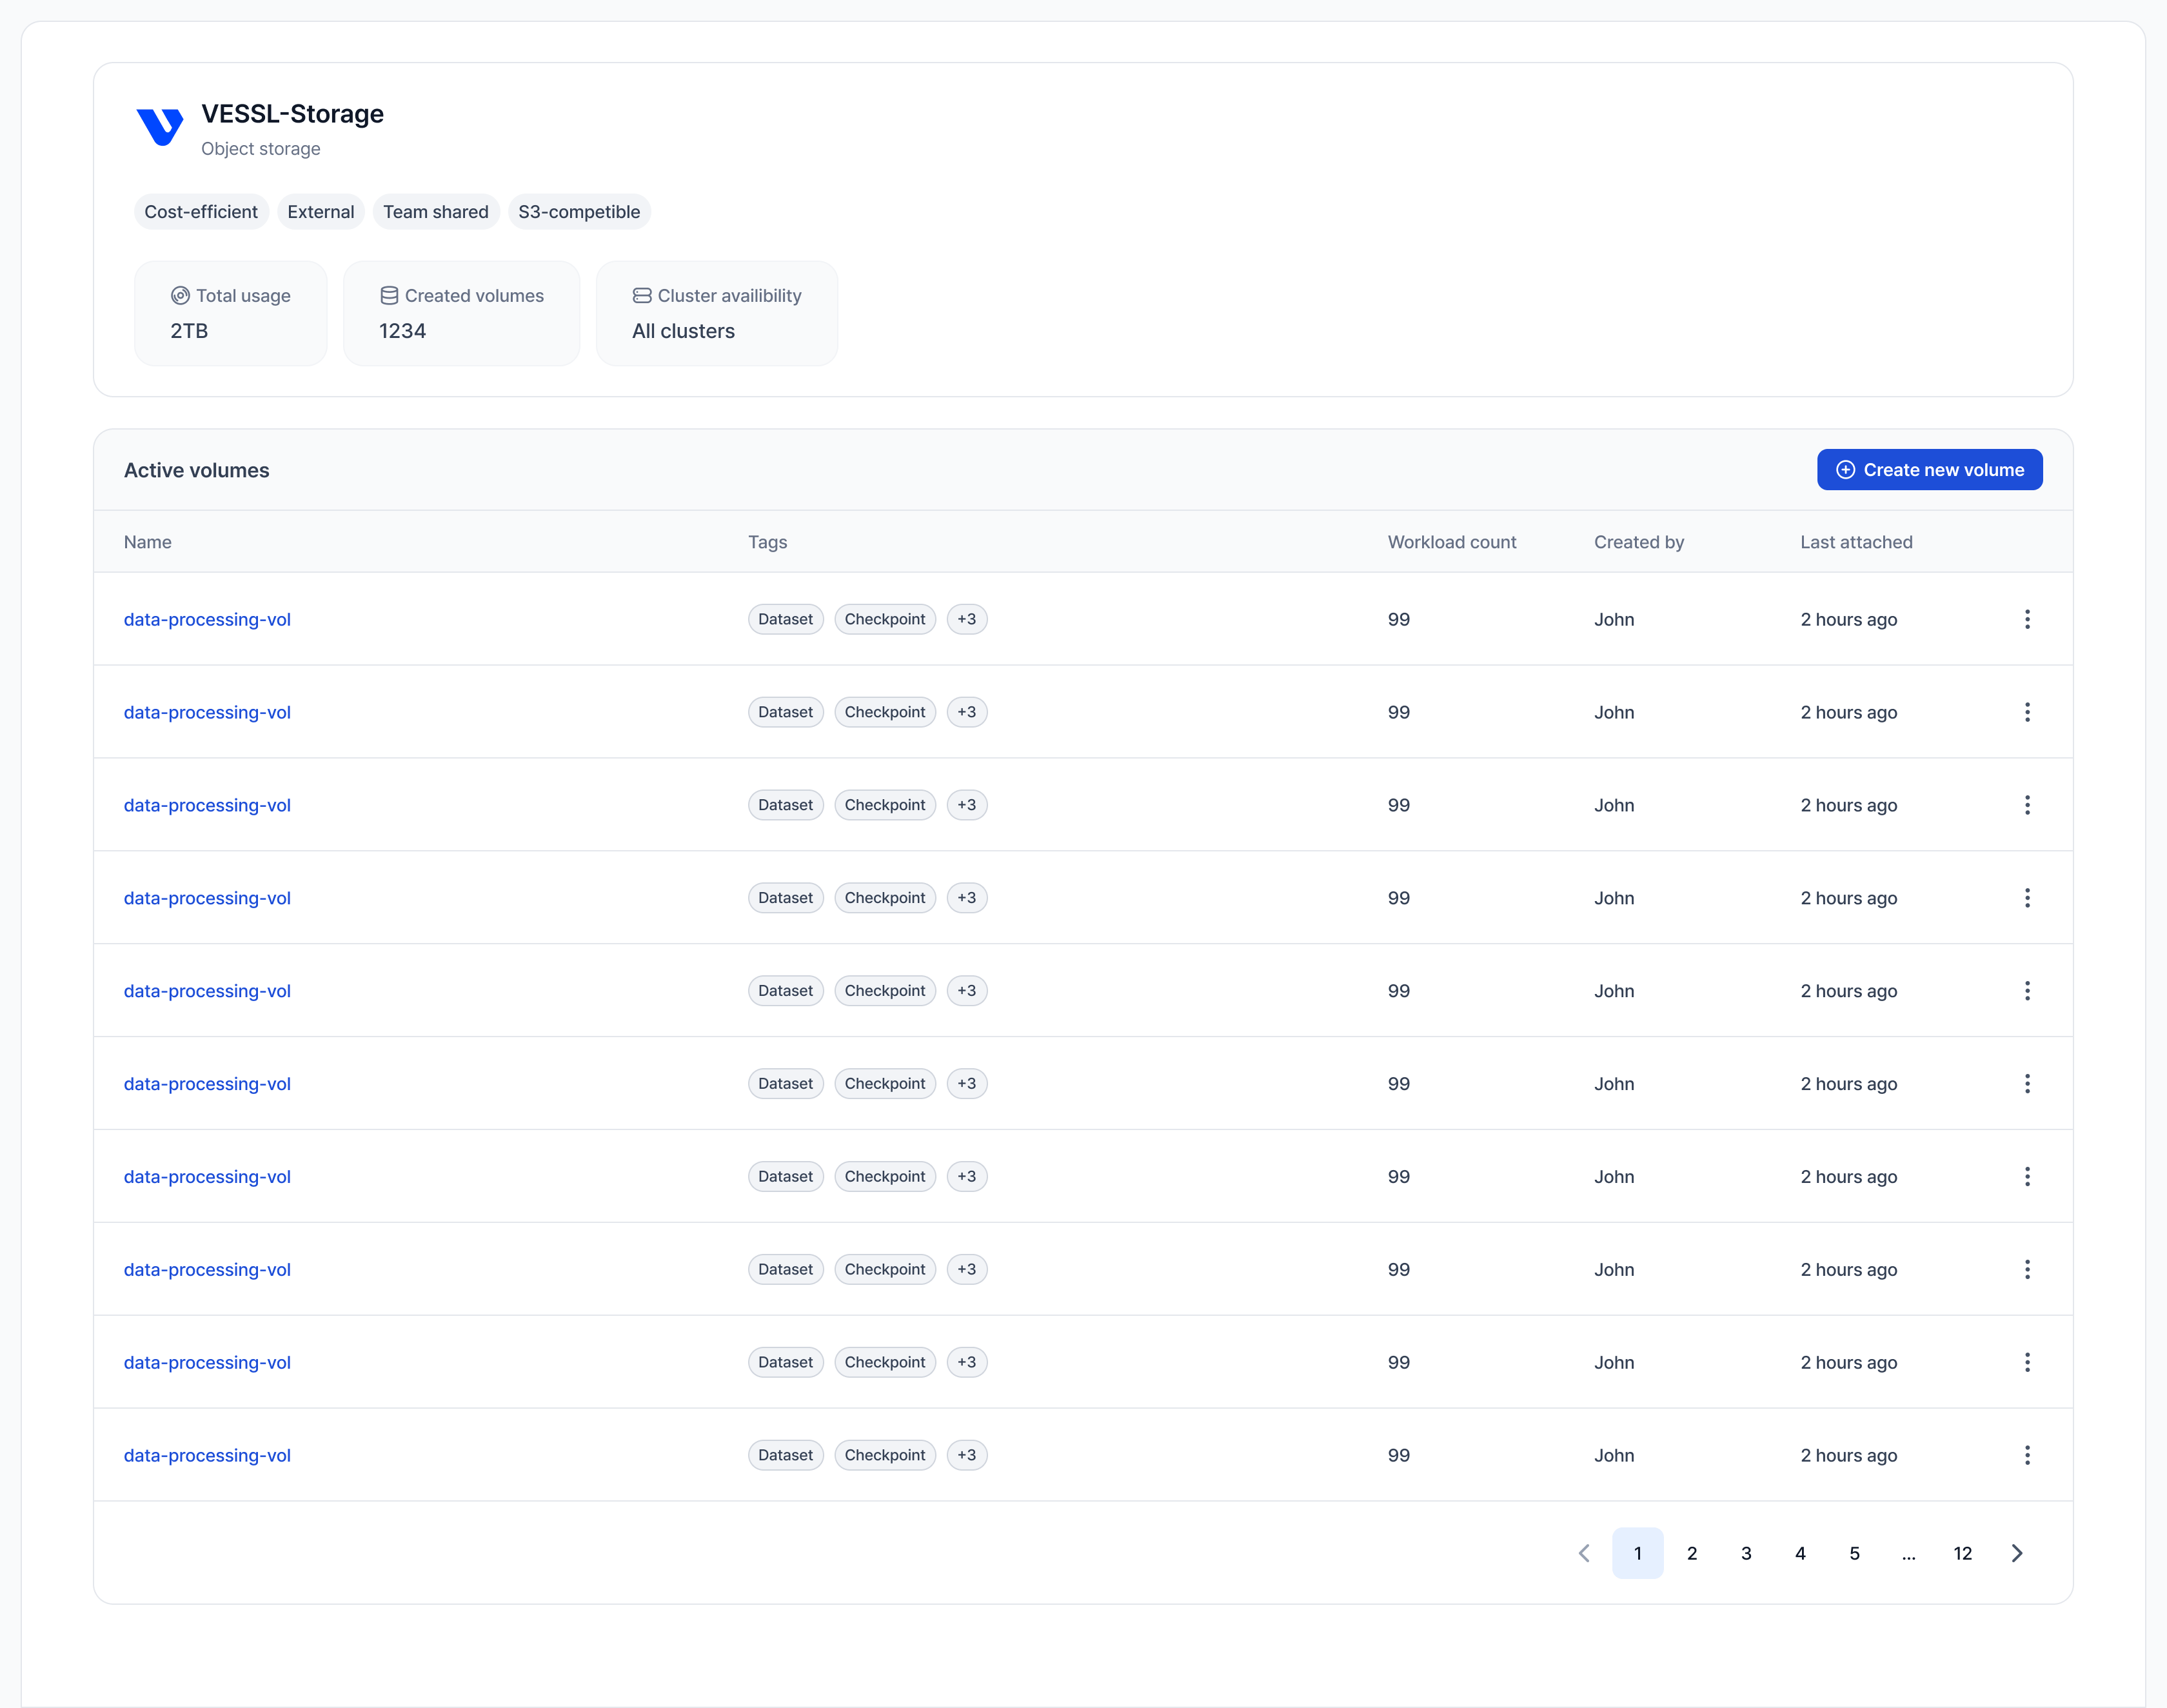The width and height of the screenshot is (2167, 1708).
Task: Click 2 hours ago in the third row
Action: click(x=1849, y=805)
